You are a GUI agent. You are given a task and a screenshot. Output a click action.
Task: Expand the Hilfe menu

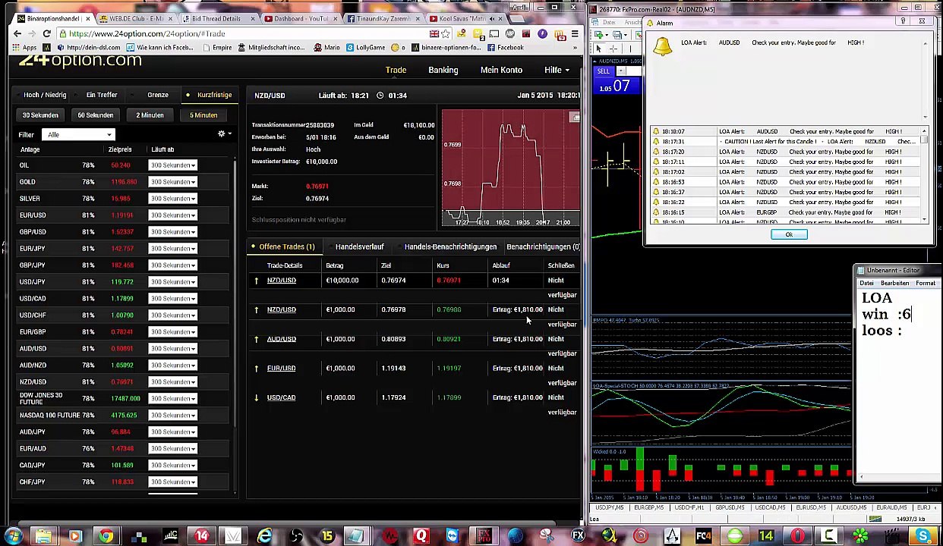556,70
